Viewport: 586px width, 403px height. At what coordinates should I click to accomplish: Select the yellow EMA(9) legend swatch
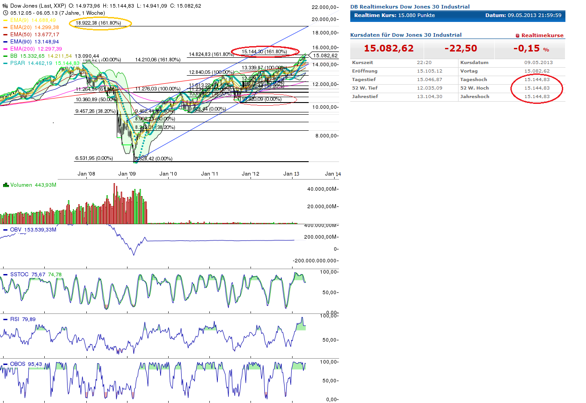click(6, 20)
